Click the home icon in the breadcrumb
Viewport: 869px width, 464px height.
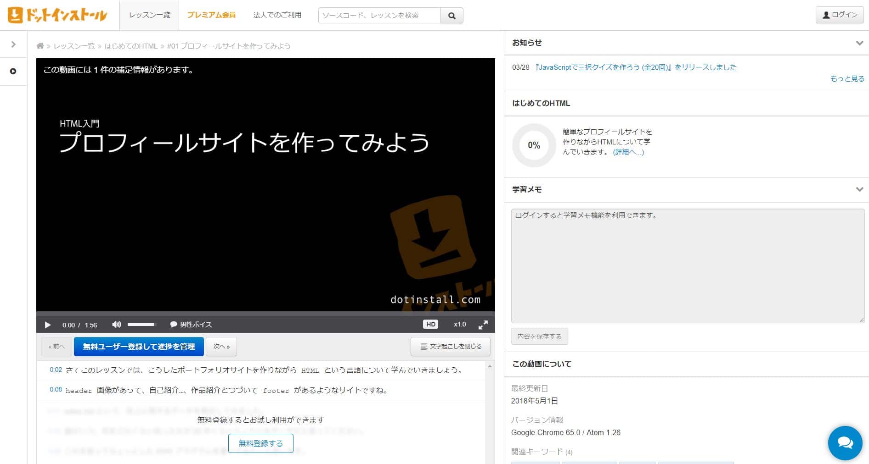coord(40,46)
